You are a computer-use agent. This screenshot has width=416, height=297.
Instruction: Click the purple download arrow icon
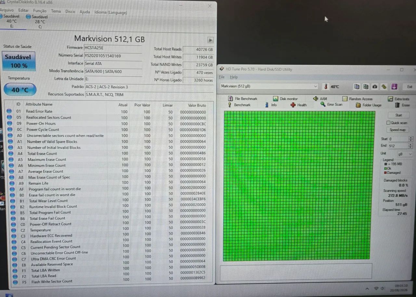pos(394,87)
